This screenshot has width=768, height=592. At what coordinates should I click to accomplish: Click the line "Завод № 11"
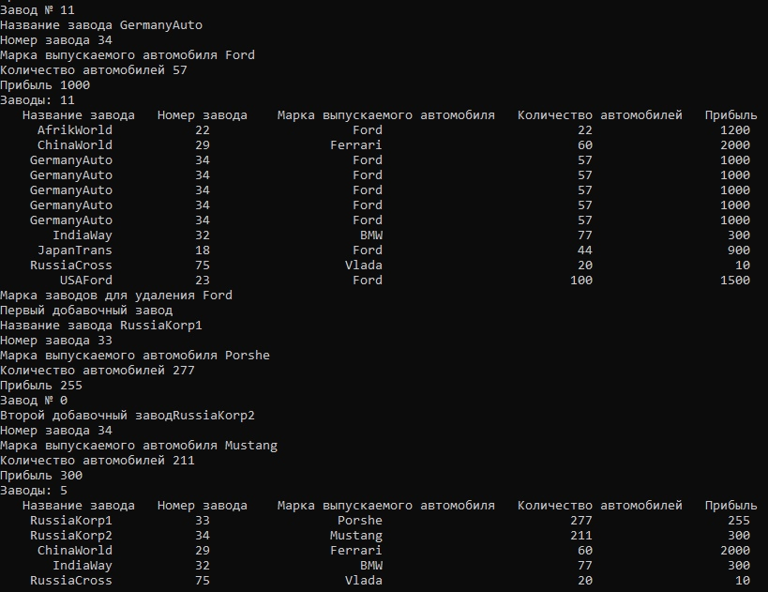click(38, 9)
